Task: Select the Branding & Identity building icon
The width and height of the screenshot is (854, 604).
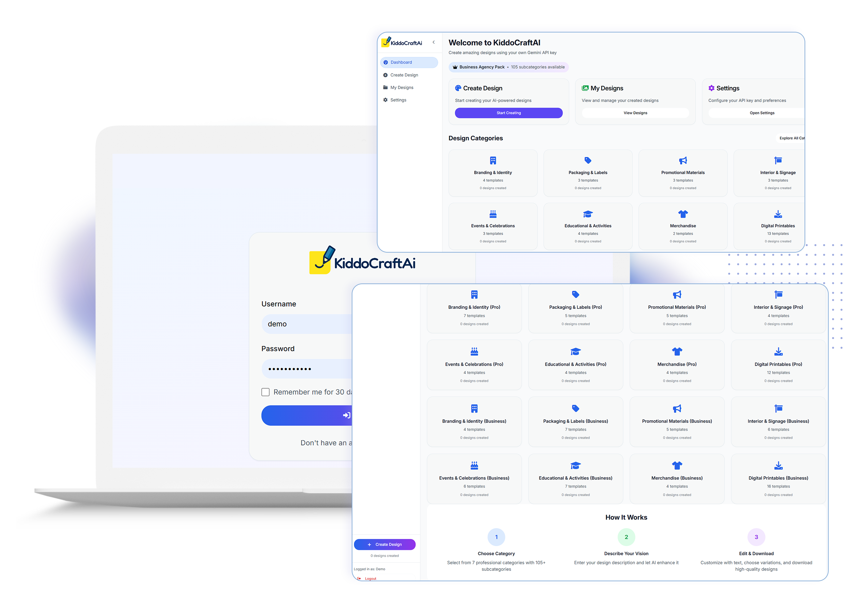Action: (493, 160)
